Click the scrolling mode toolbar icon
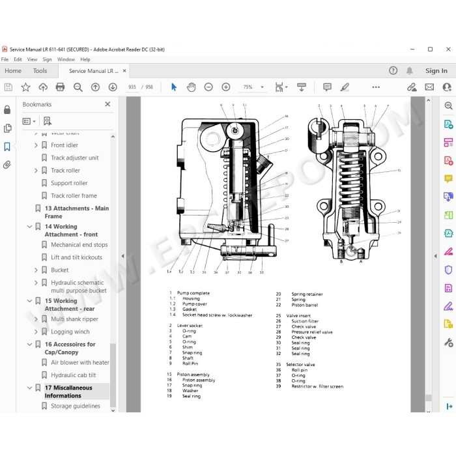 pyautogui.click(x=301, y=87)
